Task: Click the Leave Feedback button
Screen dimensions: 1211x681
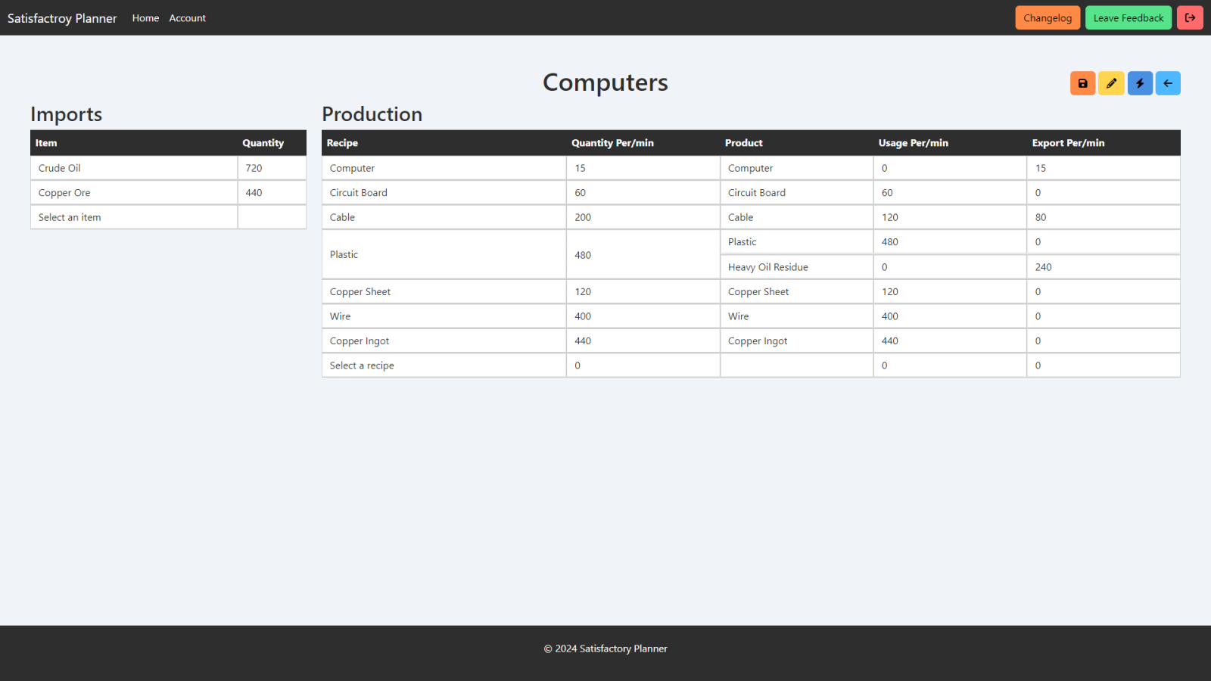Action: 1129,17
